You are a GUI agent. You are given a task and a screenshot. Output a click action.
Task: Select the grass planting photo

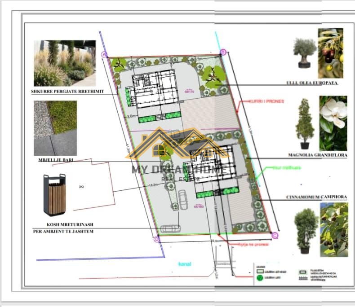(55, 128)
